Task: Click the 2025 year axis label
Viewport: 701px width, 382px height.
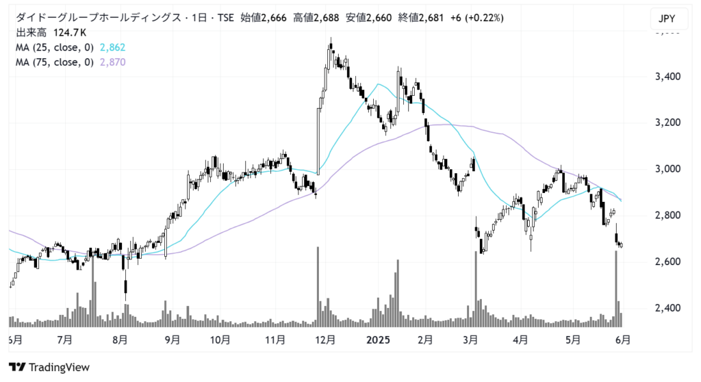Action: [378, 340]
